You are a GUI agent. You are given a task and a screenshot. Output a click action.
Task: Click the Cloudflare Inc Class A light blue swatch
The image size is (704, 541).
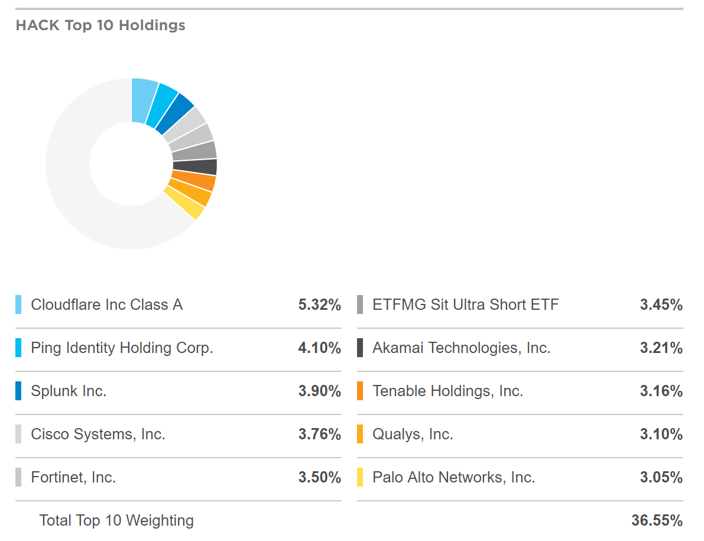[18, 304]
